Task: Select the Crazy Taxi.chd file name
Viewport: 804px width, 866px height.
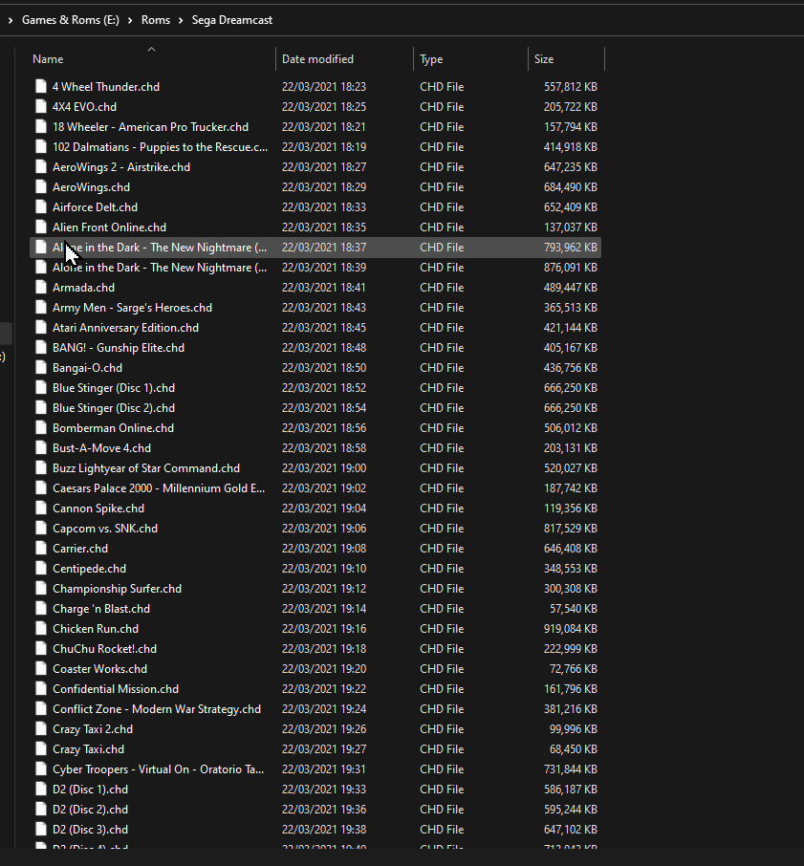Action: tap(88, 749)
